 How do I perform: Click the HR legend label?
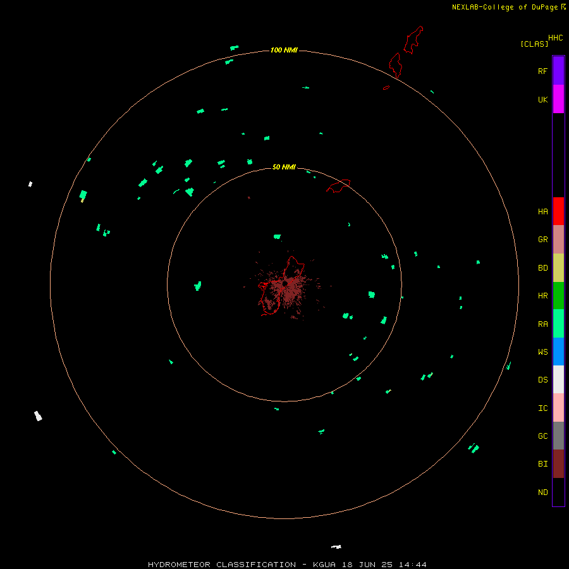(543, 296)
